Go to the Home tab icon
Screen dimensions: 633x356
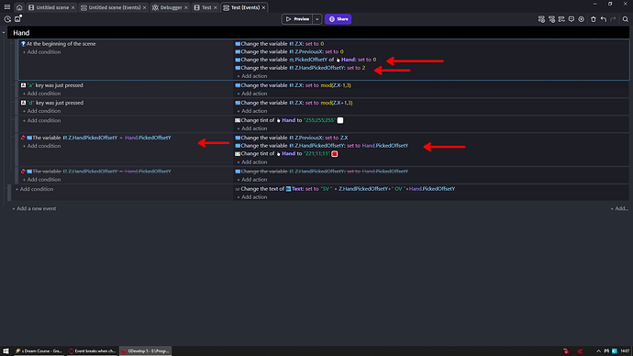(19, 7)
